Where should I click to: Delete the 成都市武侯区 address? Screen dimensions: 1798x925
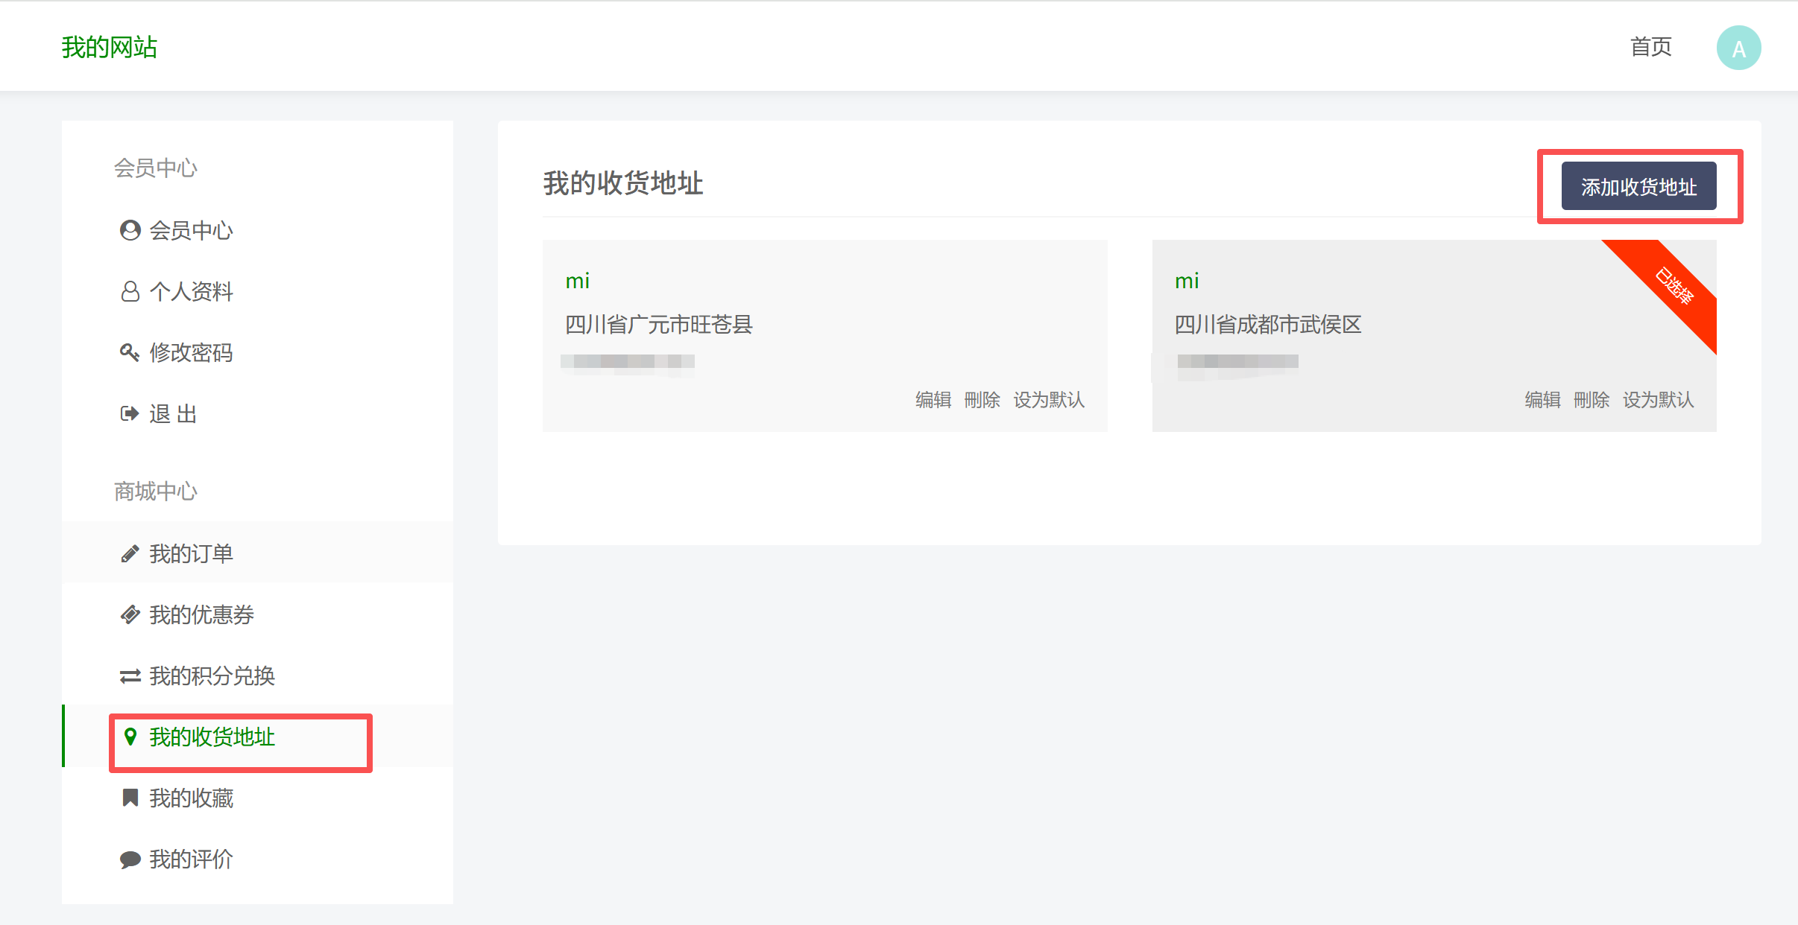click(1591, 400)
